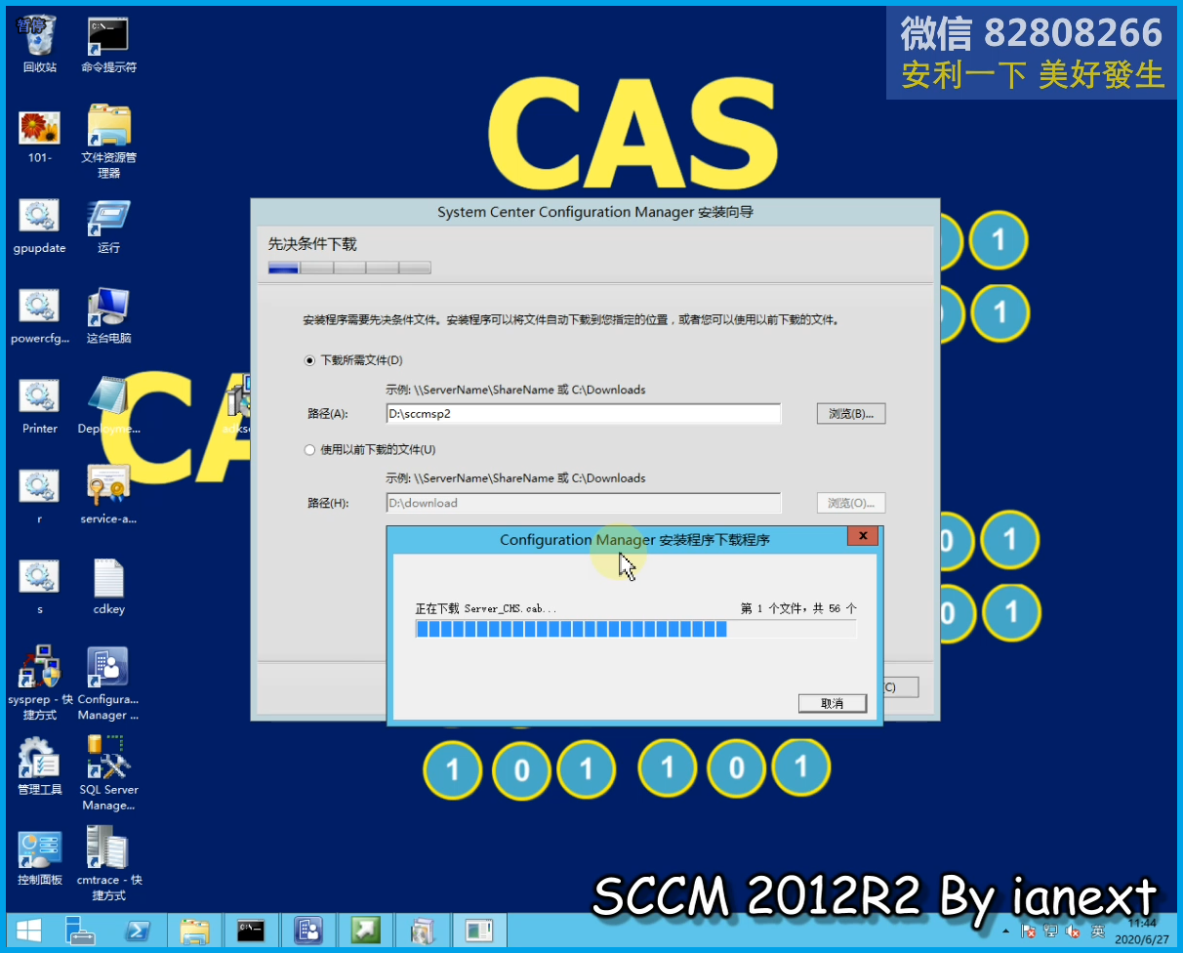Open the 101- image file icon
The image size is (1183, 953).
[40, 136]
